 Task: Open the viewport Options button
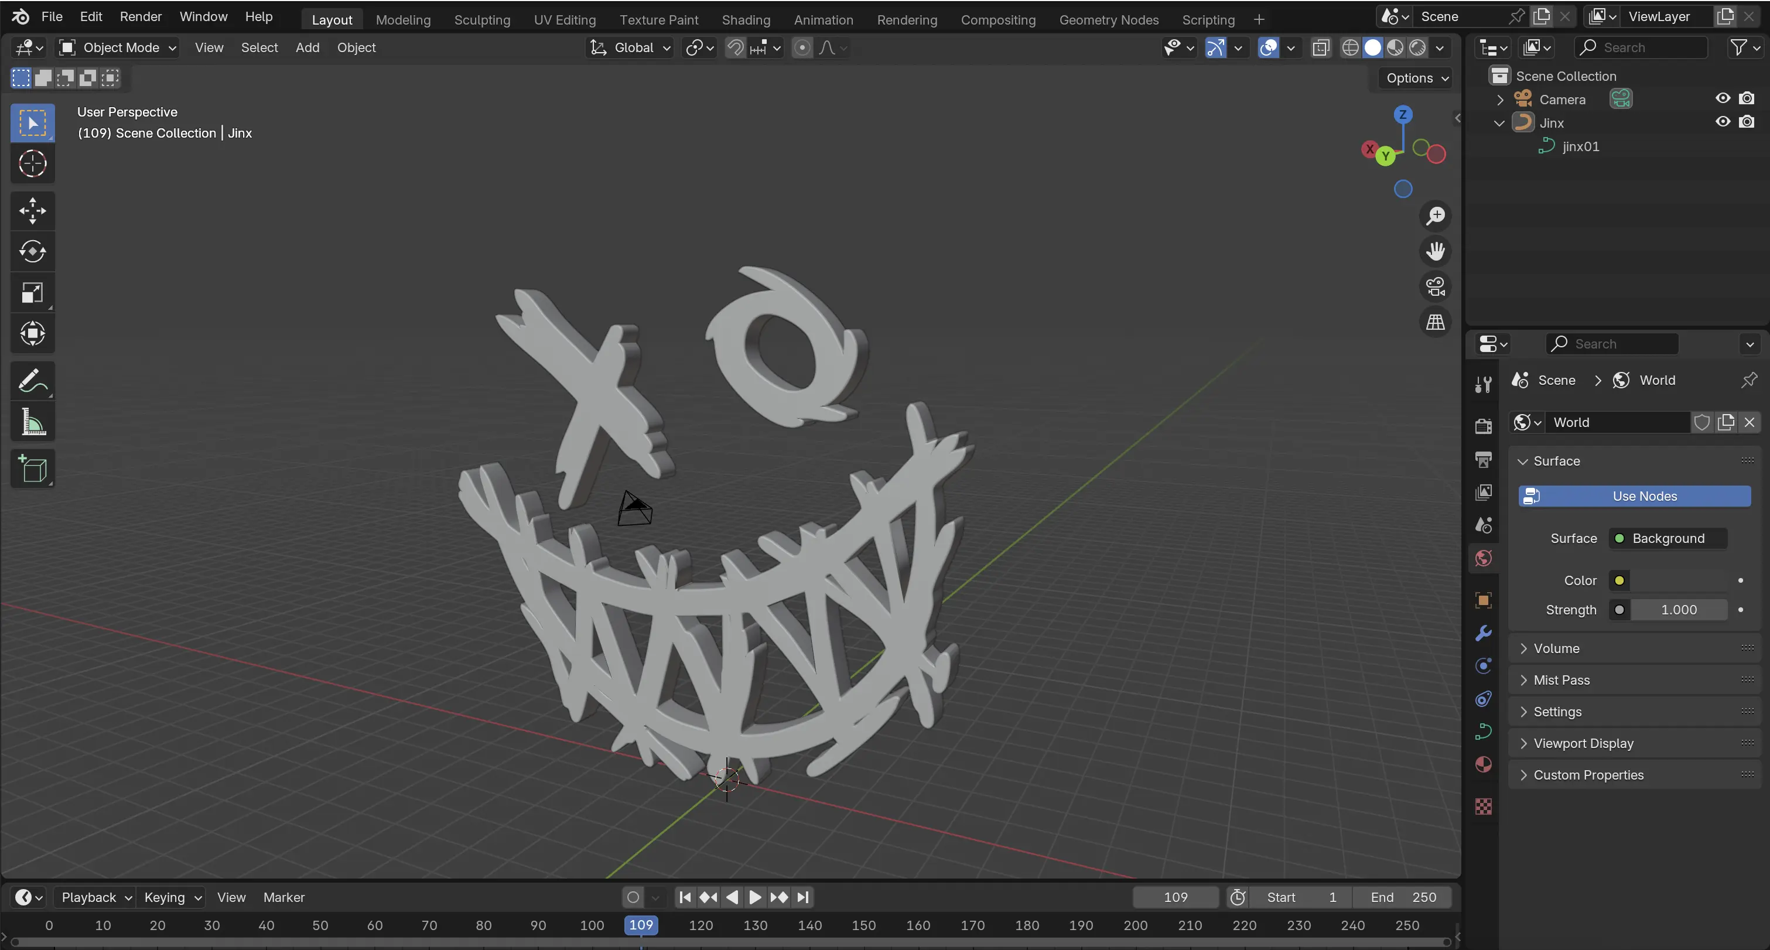coord(1416,78)
